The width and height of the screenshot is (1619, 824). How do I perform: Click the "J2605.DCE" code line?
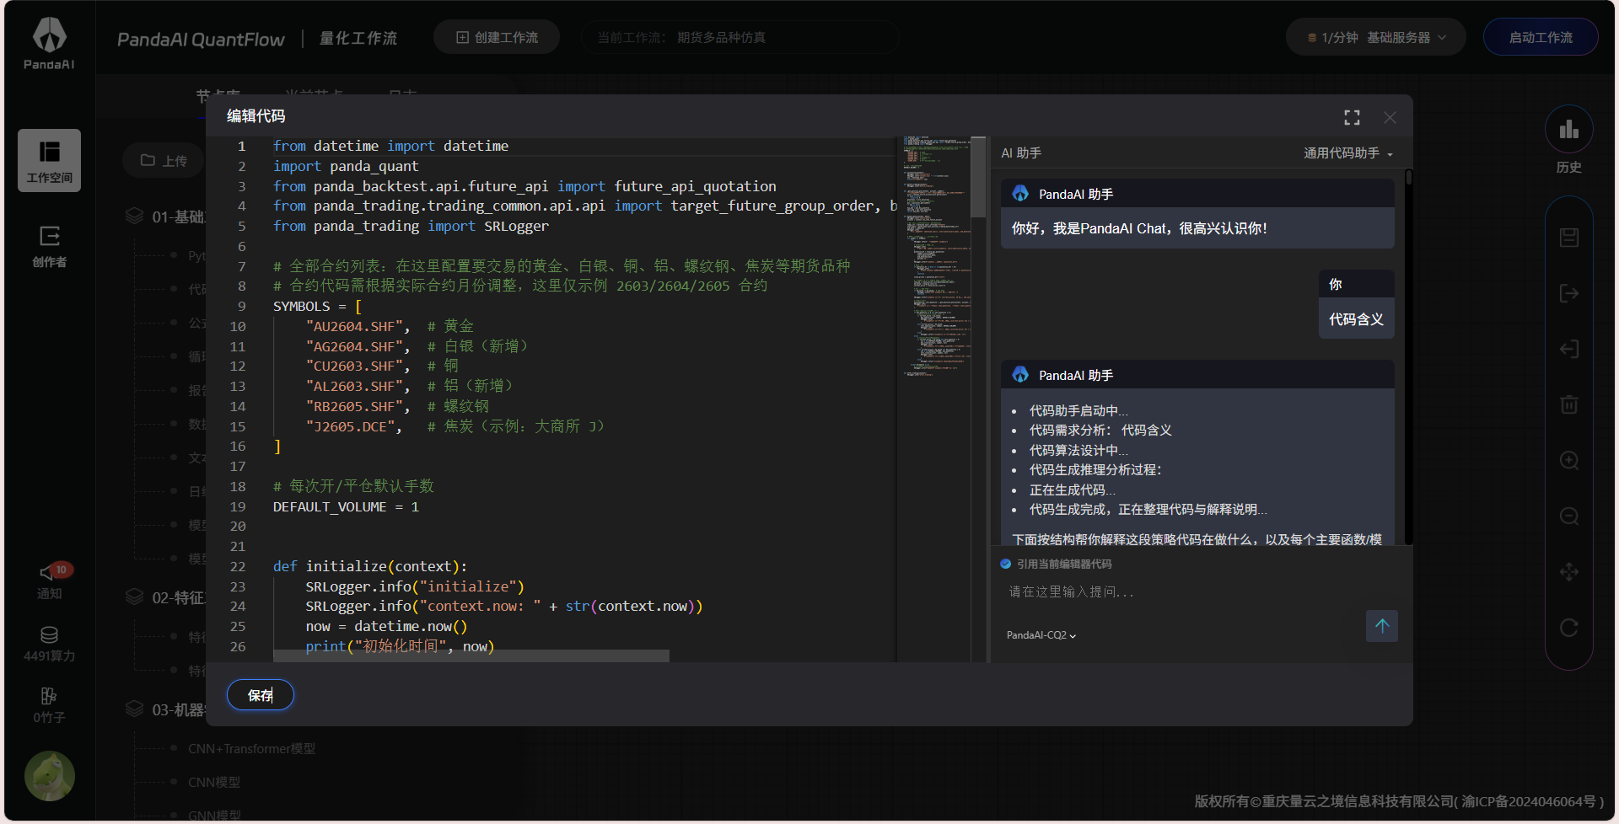455,426
